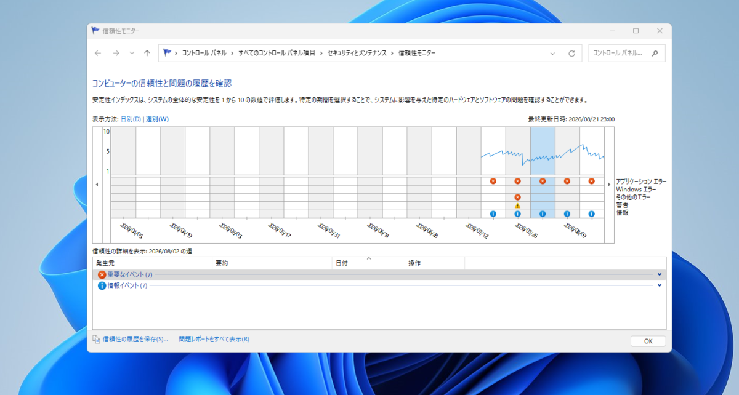Expand the chevron after コントロール パネル breadcrumb

click(232, 54)
